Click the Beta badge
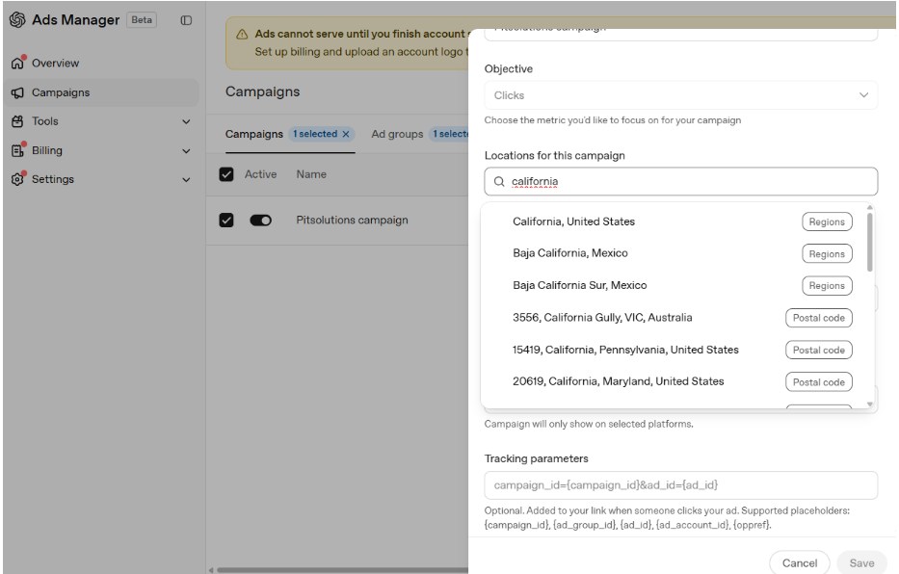The image size is (899, 574). (x=142, y=20)
